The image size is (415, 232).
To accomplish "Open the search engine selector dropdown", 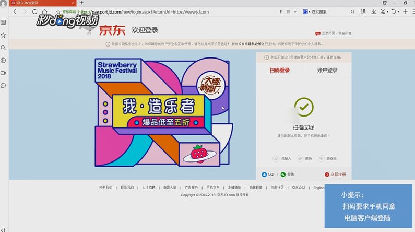I will point(306,11).
